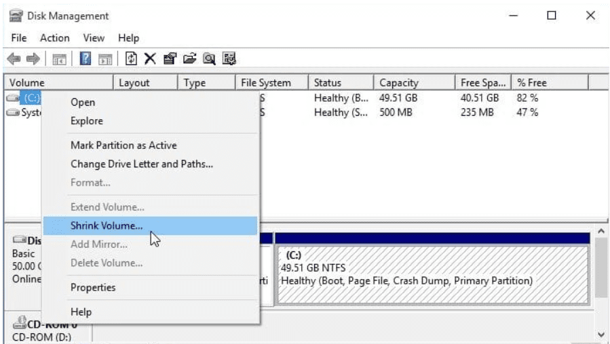This screenshot has width=610, height=344.
Task: Click the Explore magnifier toolbar icon
Action: pos(209,59)
